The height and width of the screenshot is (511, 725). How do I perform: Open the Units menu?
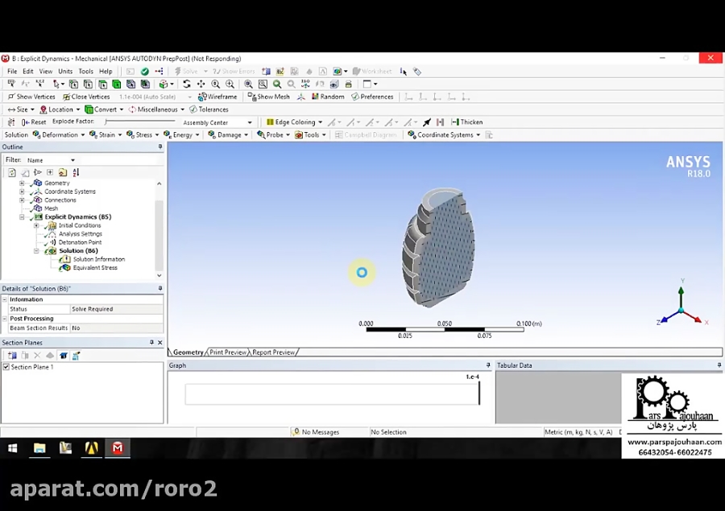(x=64, y=71)
